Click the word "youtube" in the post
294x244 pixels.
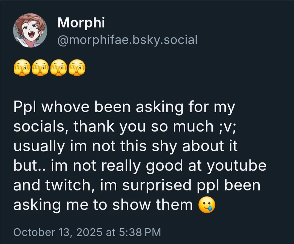pyautogui.click(x=235, y=166)
